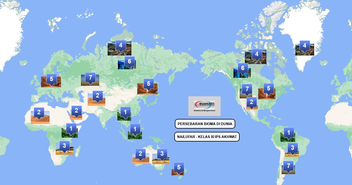Viewport: 352px width, 185px height.
Task: Select marker 5 deciduous forest pin over Europe
Action: [x=51, y=80]
